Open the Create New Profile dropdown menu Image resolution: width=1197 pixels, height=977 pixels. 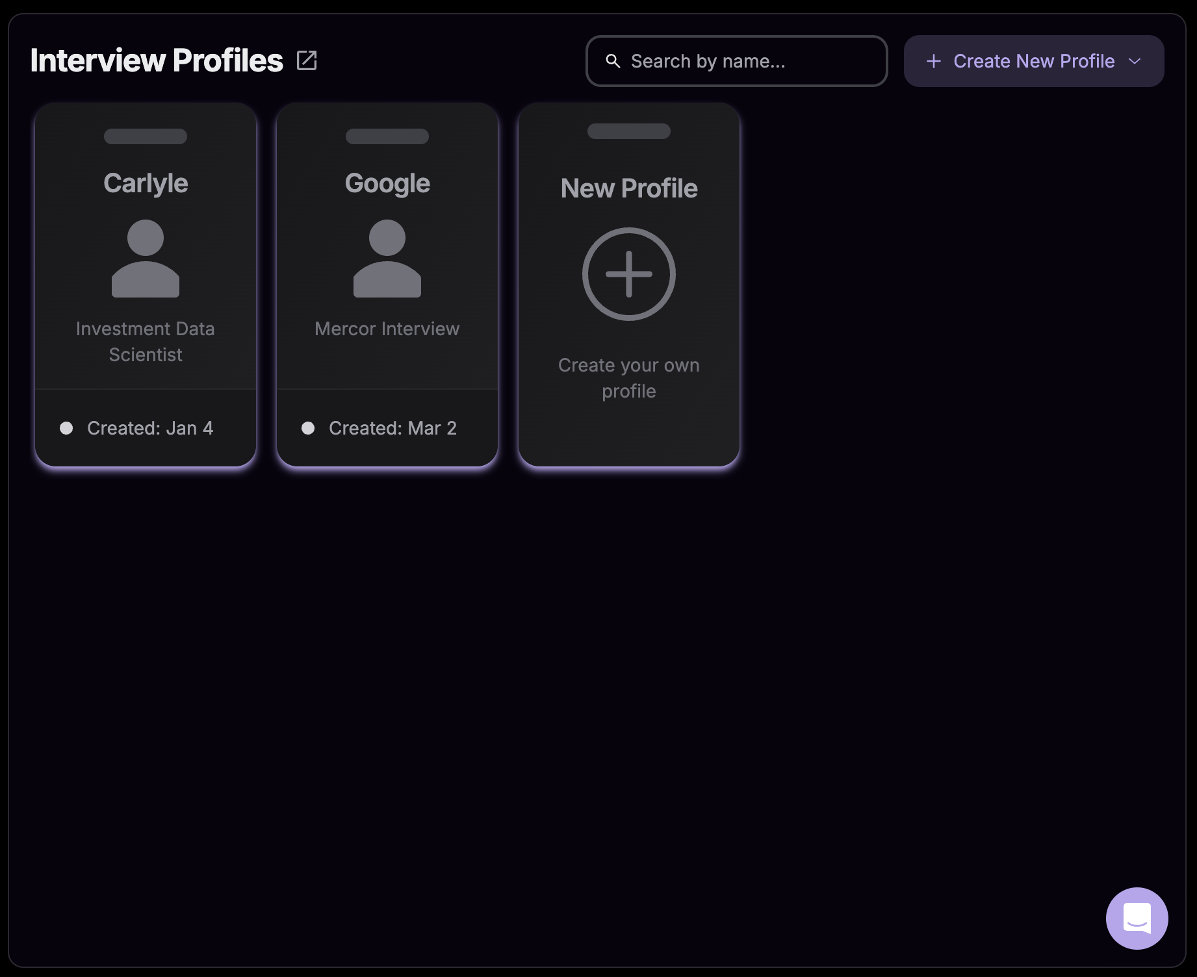click(1033, 60)
